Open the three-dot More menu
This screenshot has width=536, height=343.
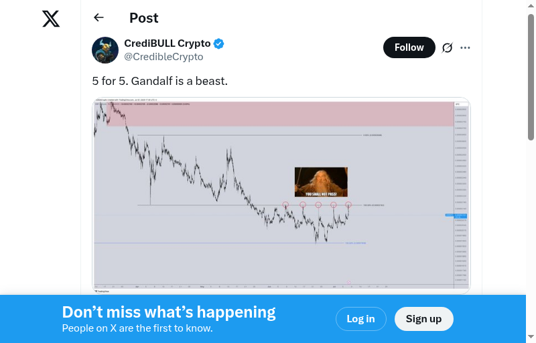(466, 47)
